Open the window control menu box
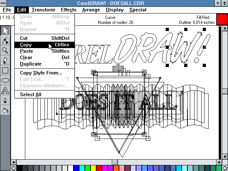The image size is (228, 171). pyautogui.click(x=3, y=3)
